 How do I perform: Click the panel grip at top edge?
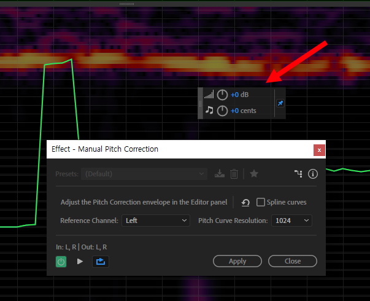[x=126, y=4]
